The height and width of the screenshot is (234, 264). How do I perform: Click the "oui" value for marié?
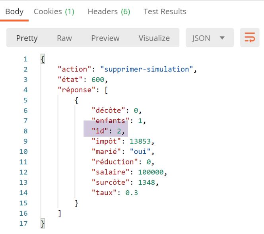140,152
